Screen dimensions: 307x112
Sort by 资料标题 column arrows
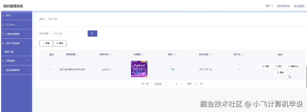click(x=77, y=54)
